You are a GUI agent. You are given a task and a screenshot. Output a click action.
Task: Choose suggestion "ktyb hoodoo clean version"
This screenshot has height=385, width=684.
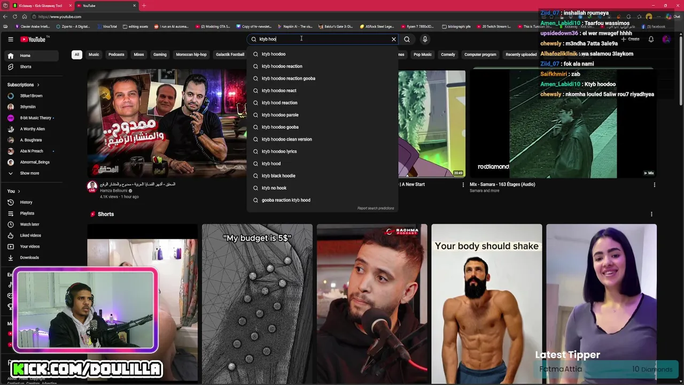(x=323, y=139)
